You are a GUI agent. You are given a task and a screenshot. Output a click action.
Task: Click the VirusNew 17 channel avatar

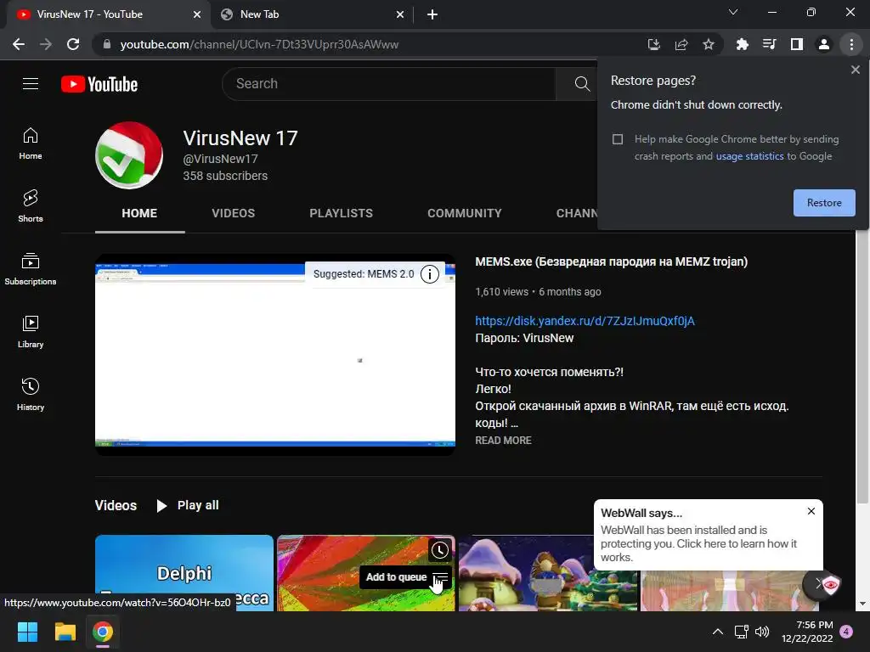coord(129,155)
